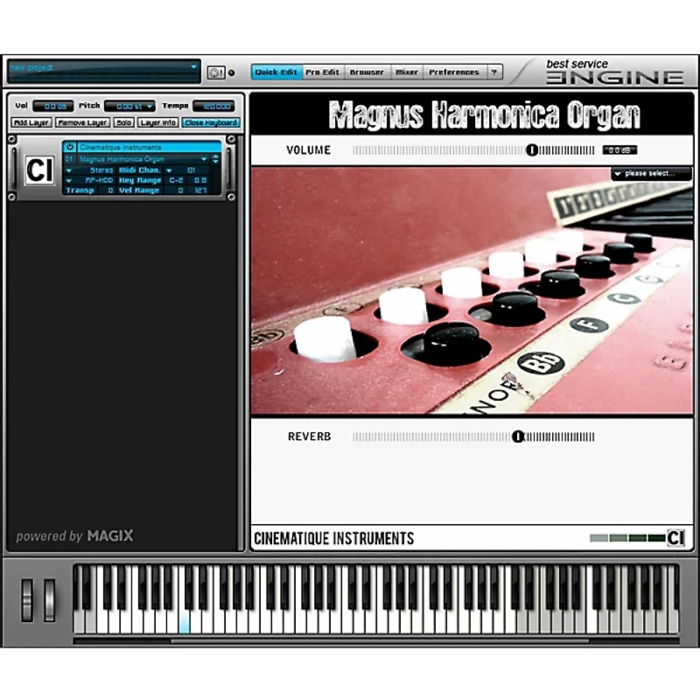Click the modulation wheel
The width and height of the screenshot is (700, 700).
pos(50,600)
